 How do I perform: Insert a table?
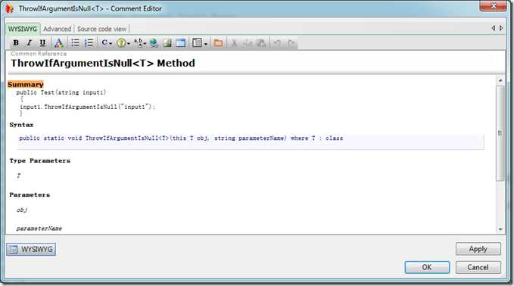[181, 42]
